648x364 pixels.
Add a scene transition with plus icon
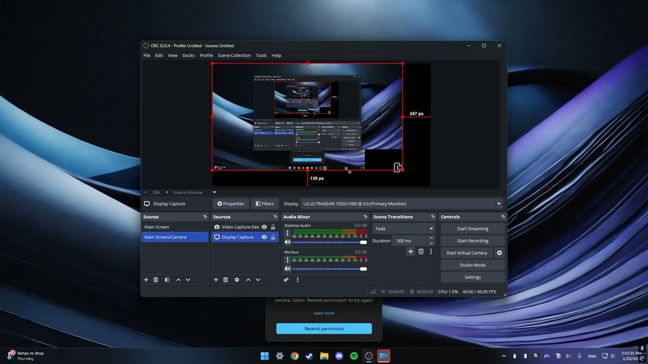point(411,251)
